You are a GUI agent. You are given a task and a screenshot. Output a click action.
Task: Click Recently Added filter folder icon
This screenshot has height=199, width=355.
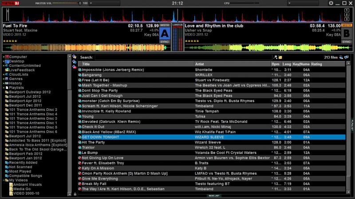7,162
